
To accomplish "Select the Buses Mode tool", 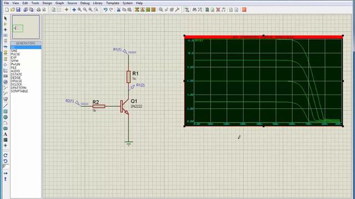I will (x=6, y=46).
